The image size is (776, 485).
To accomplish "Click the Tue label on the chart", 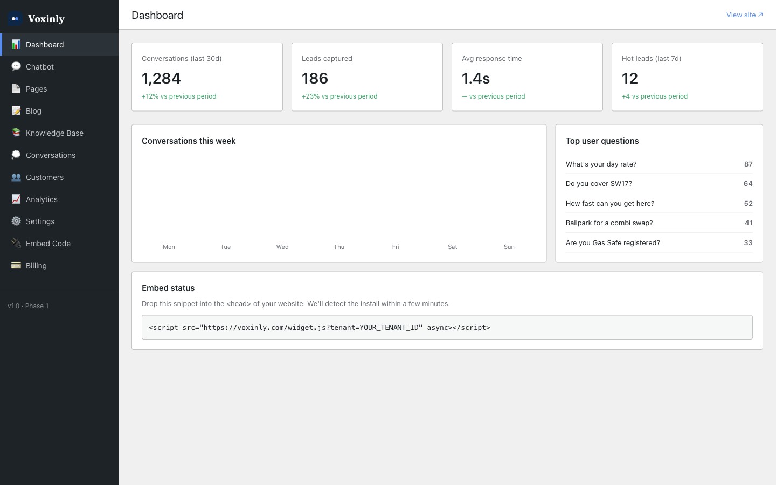I will tap(225, 247).
